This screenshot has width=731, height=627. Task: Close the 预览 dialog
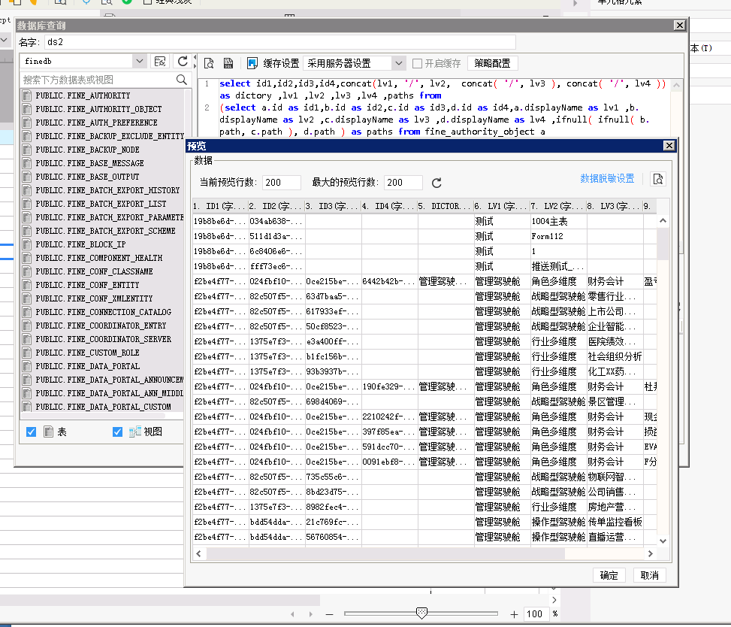click(669, 146)
